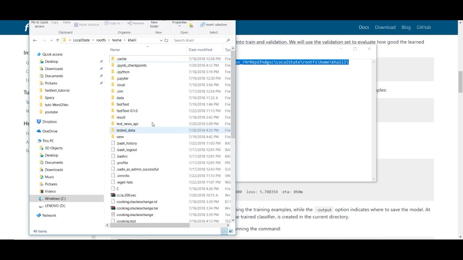463x260 pixels.
Task: Select the cooking.stackexchange.tar archive
Action: (x=137, y=208)
